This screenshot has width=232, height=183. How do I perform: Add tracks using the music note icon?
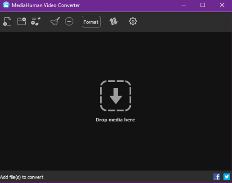36,21
